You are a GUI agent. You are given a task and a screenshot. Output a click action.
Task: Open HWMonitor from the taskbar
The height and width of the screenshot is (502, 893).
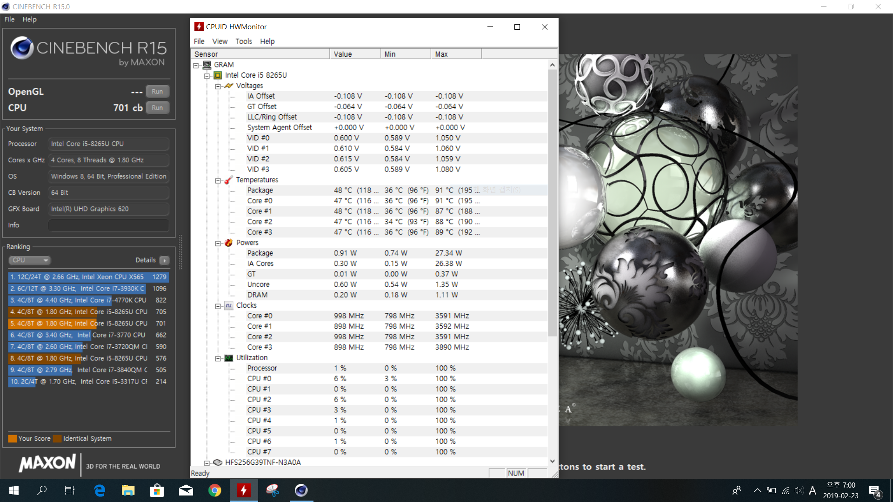pyautogui.click(x=244, y=490)
